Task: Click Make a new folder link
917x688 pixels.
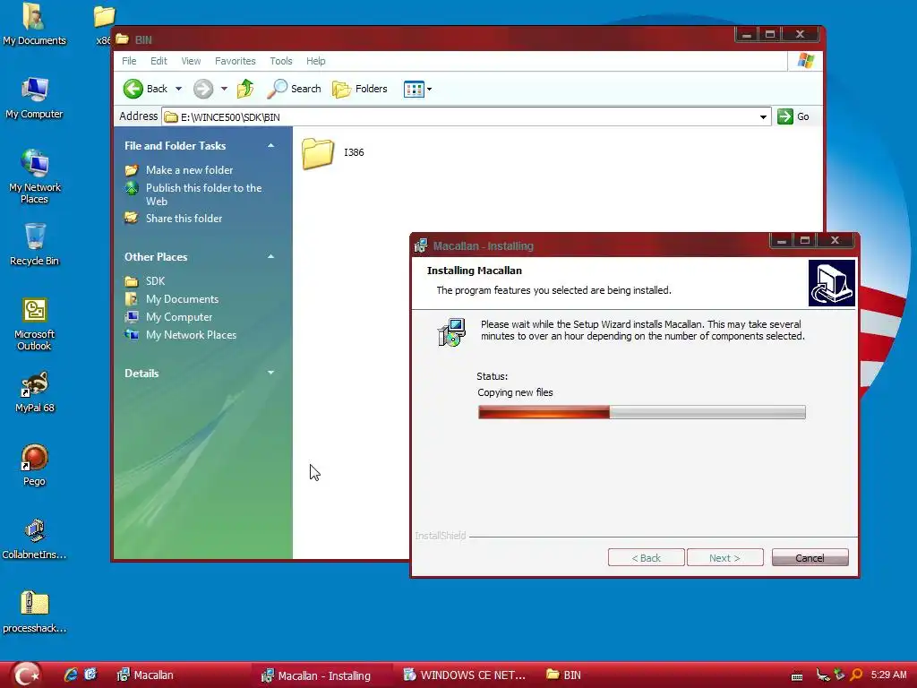Action: coord(190,170)
